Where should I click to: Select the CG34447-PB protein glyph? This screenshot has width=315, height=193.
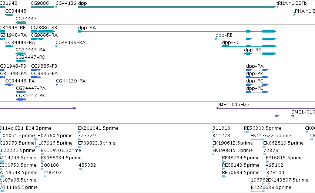tap(21, 99)
